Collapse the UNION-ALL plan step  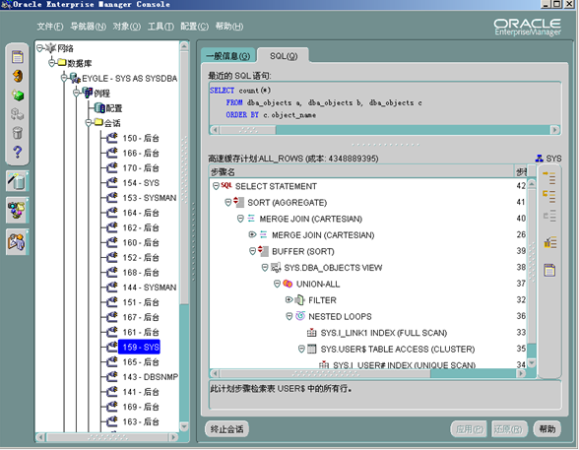pos(277,284)
